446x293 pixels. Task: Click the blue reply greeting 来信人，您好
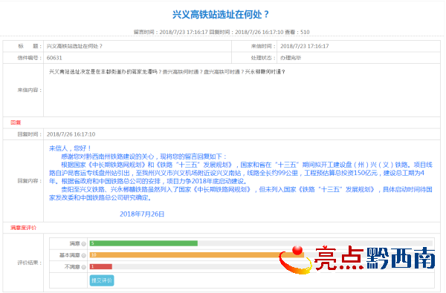(70, 148)
